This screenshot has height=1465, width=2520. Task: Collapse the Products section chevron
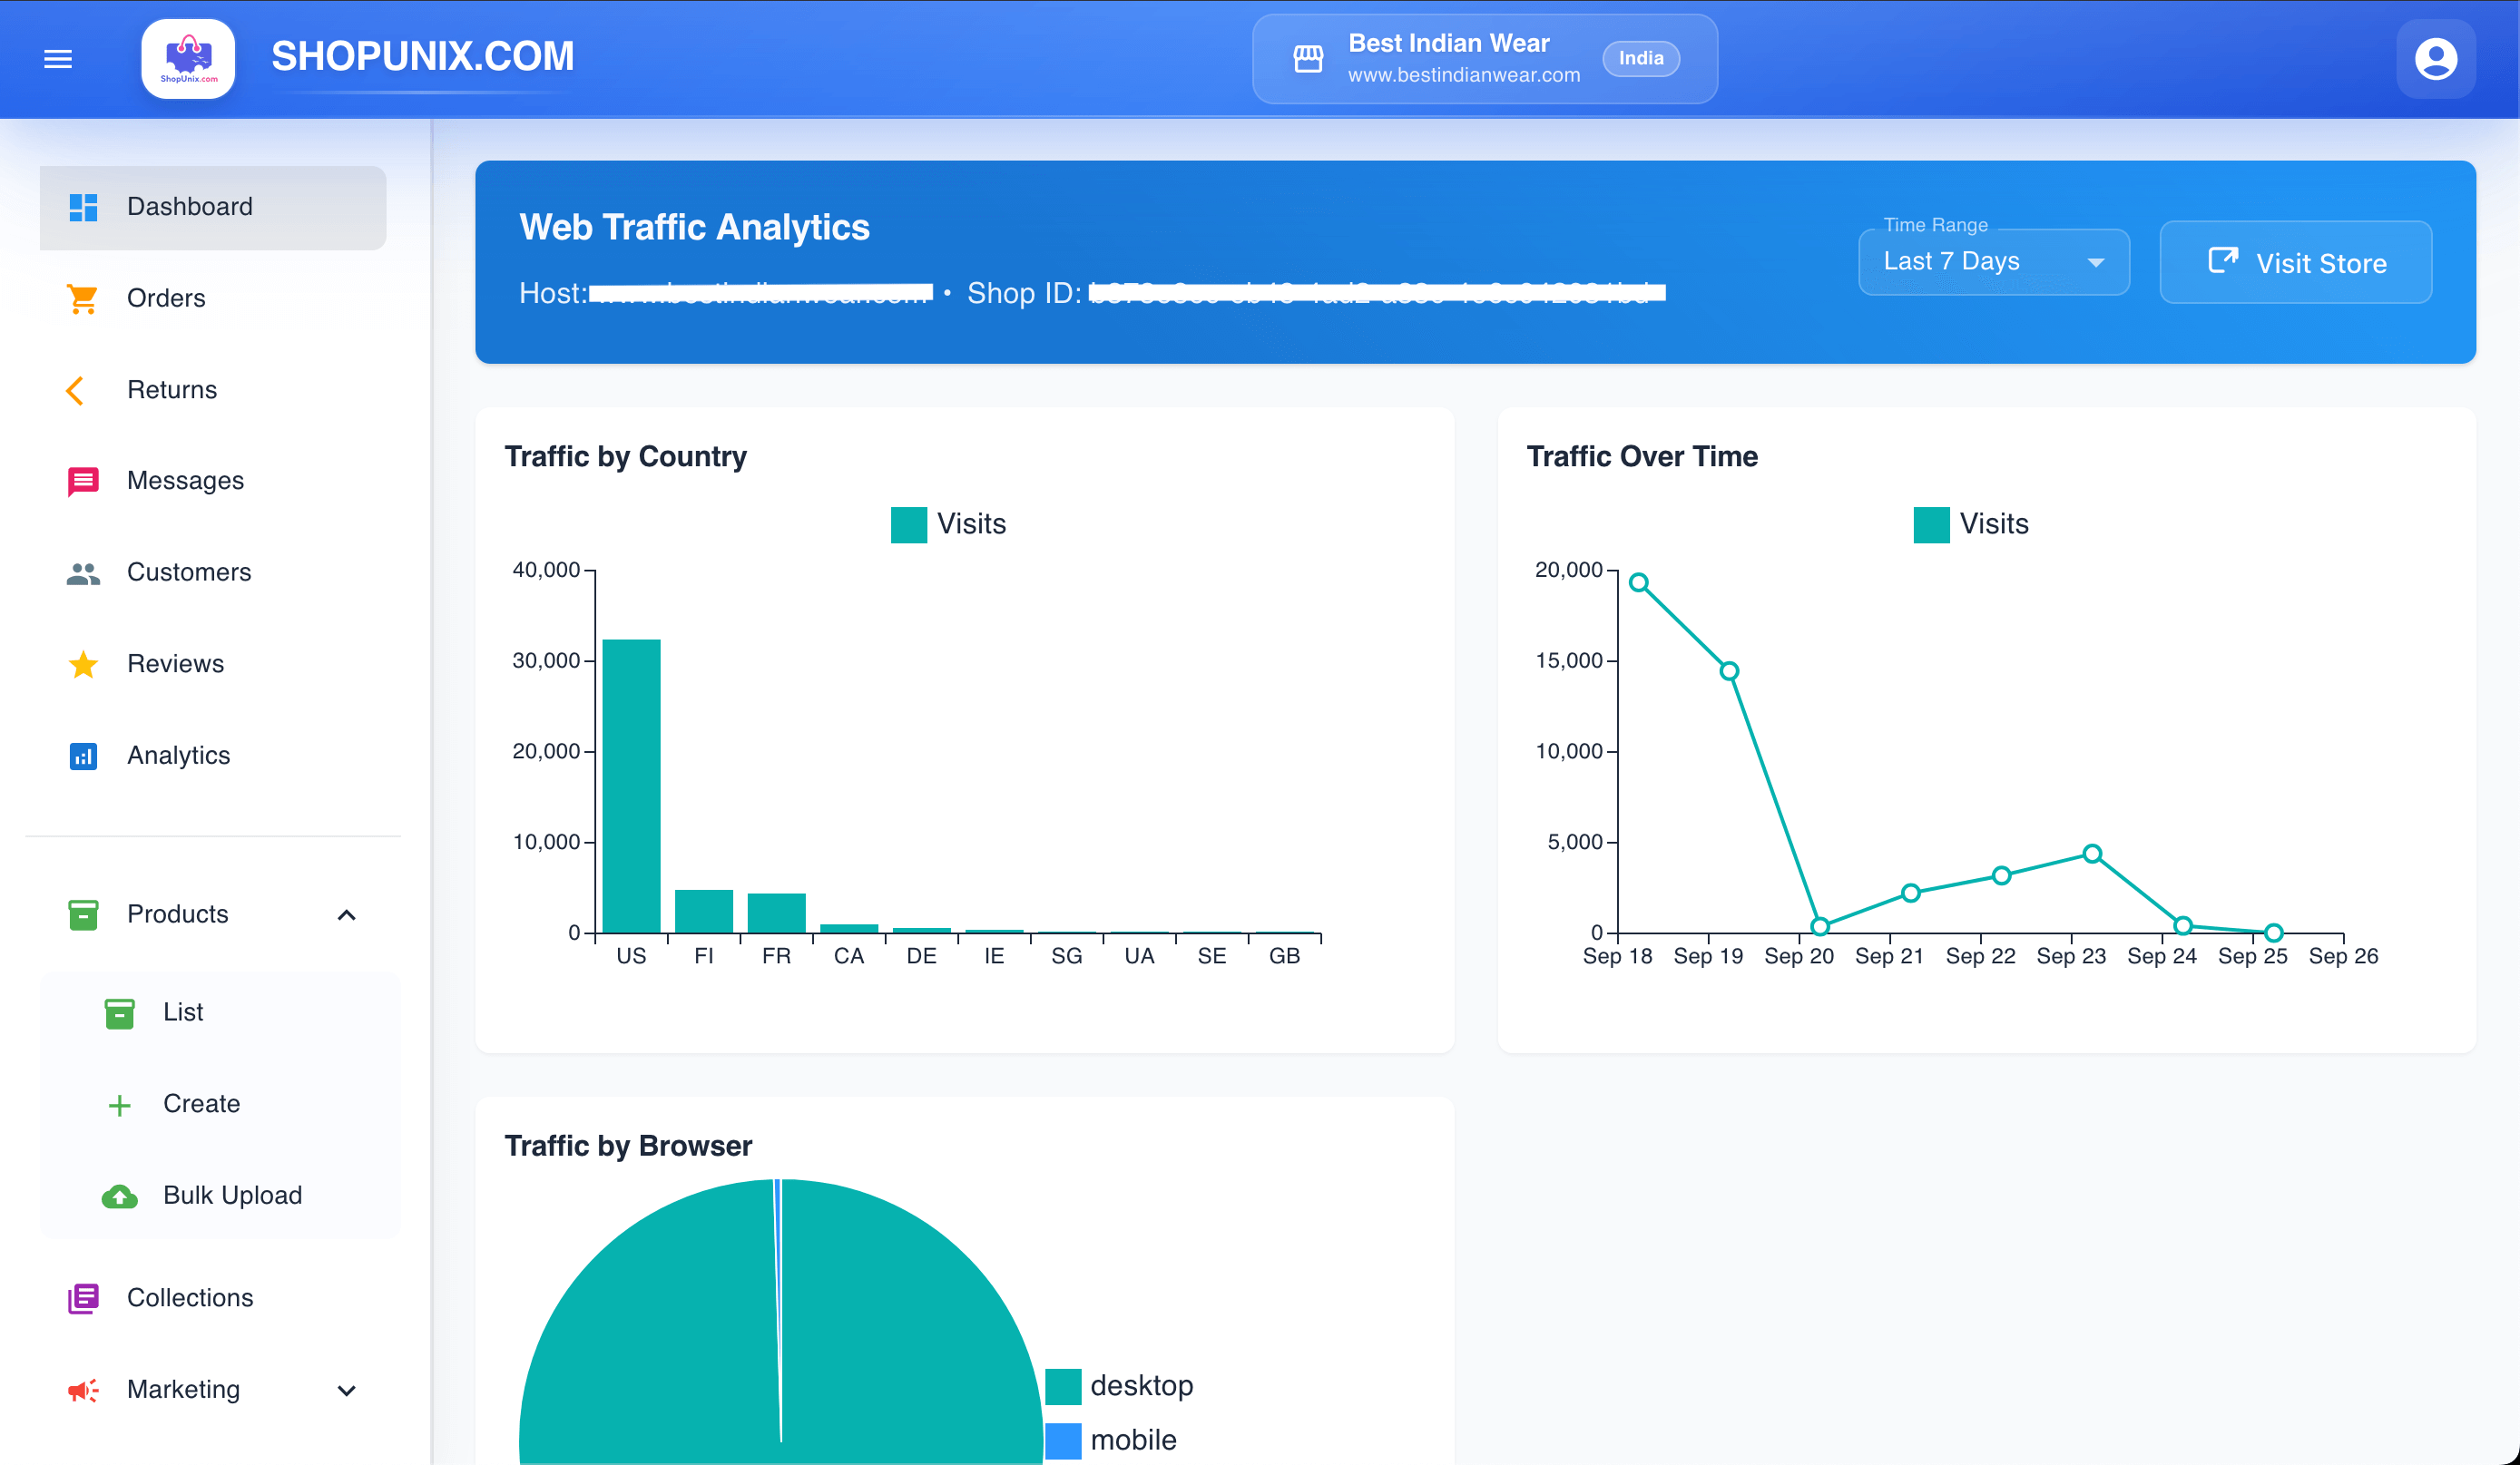point(346,915)
